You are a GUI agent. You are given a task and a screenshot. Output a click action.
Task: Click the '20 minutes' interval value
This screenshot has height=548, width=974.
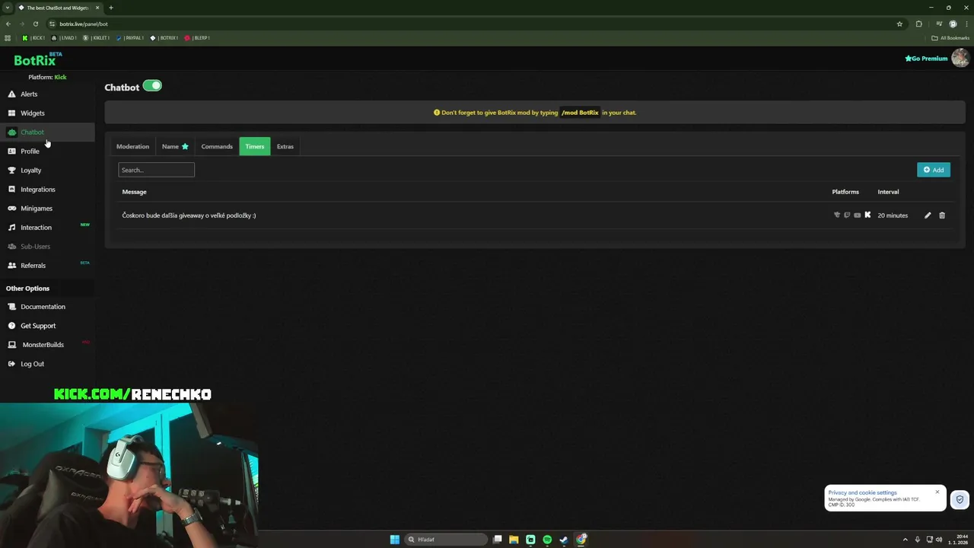click(893, 215)
